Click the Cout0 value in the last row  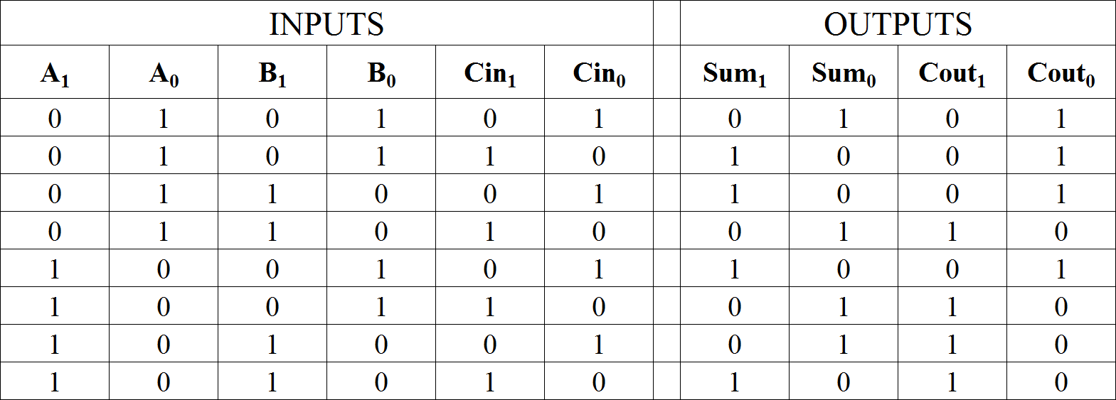pos(1061,382)
